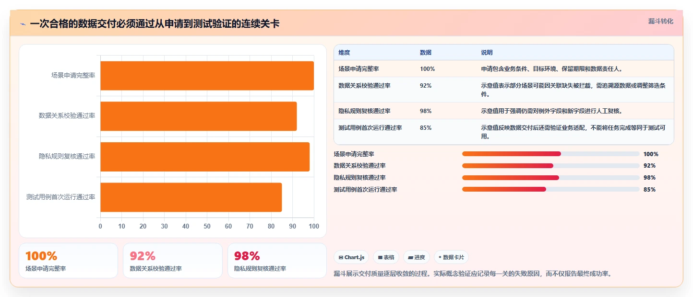Click the 场景申请完整率 chart axis label
This screenshot has width=693, height=297.
pyautogui.click(x=73, y=76)
